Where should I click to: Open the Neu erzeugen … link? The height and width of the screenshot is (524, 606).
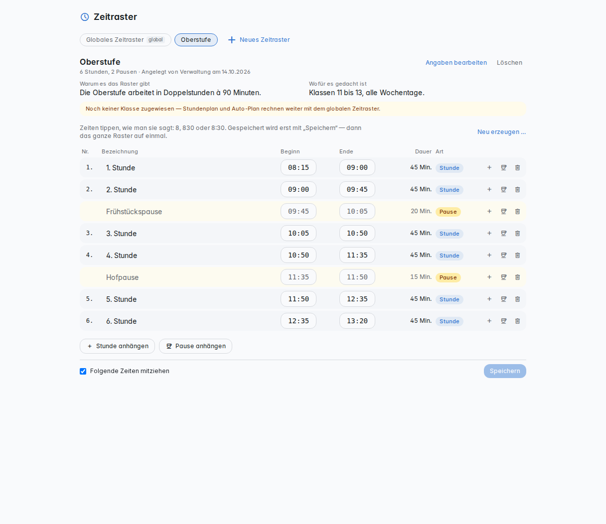tap(501, 132)
